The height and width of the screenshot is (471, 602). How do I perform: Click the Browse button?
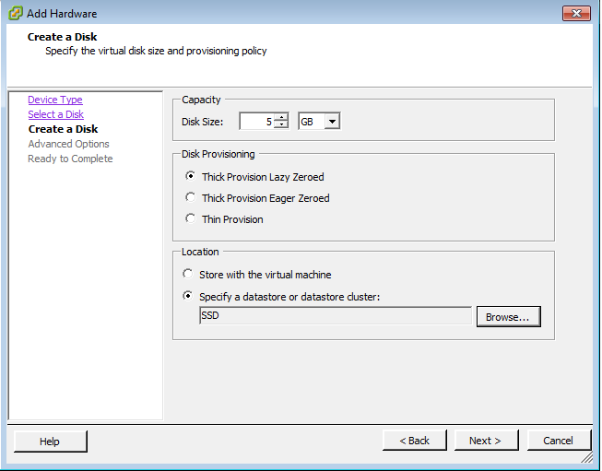click(508, 317)
